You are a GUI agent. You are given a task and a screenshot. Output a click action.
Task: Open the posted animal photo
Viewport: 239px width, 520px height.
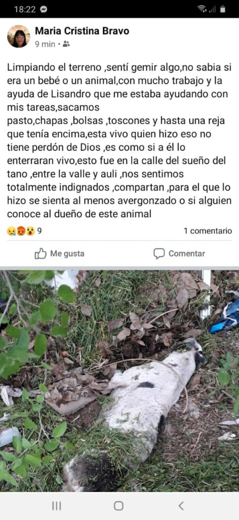[x=119, y=381]
